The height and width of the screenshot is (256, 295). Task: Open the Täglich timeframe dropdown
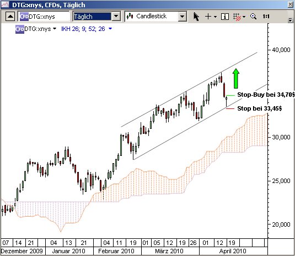(x=116, y=17)
